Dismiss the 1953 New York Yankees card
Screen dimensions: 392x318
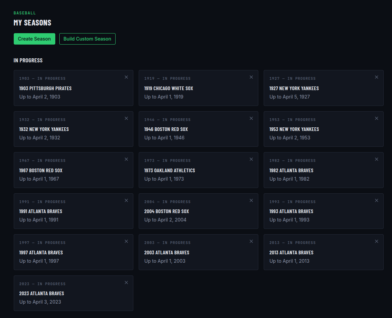click(377, 118)
